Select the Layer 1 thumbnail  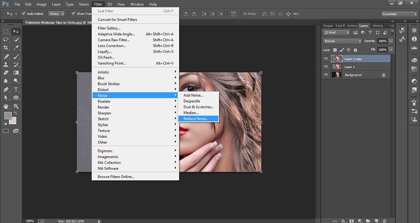coord(336,67)
